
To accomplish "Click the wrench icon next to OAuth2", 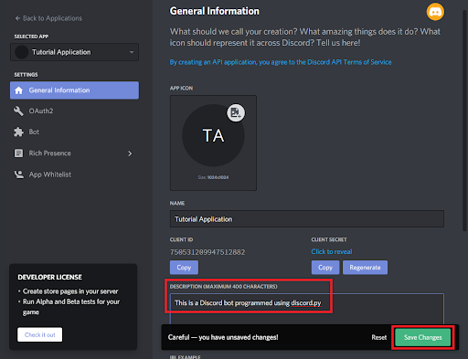I will (x=18, y=111).
